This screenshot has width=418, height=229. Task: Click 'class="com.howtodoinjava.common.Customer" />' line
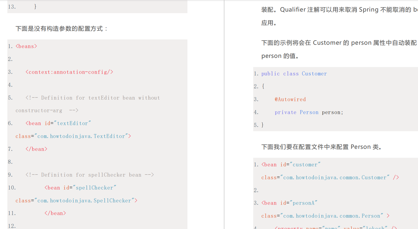coord(330,177)
